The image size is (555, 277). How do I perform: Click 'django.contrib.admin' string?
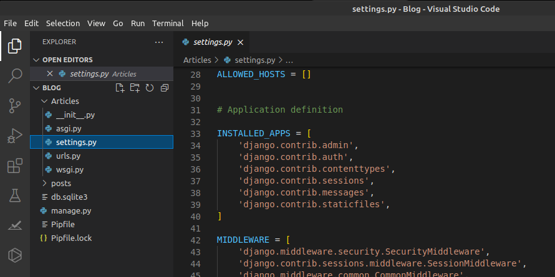296,145
